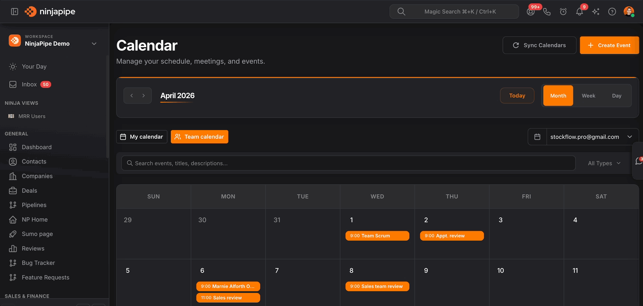This screenshot has width=643, height=306.
Task: Click the AI sparkles icon
Action: click(596, 12)
